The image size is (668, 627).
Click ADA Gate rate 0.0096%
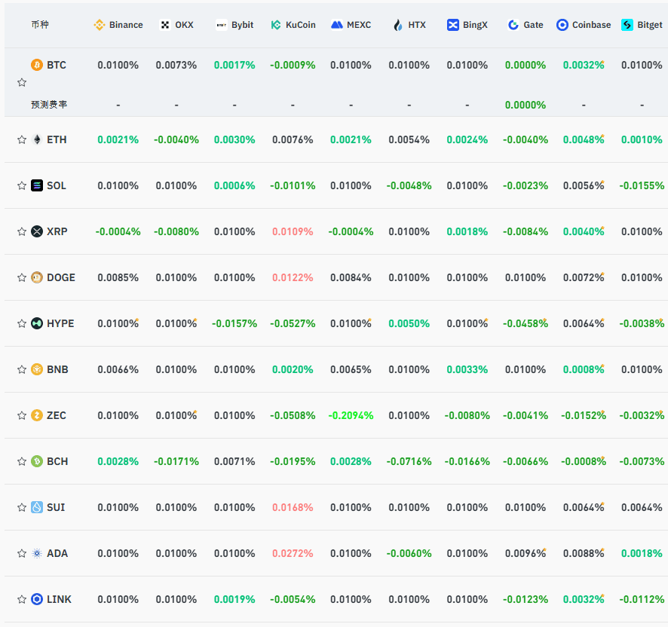tap(526, 554)
